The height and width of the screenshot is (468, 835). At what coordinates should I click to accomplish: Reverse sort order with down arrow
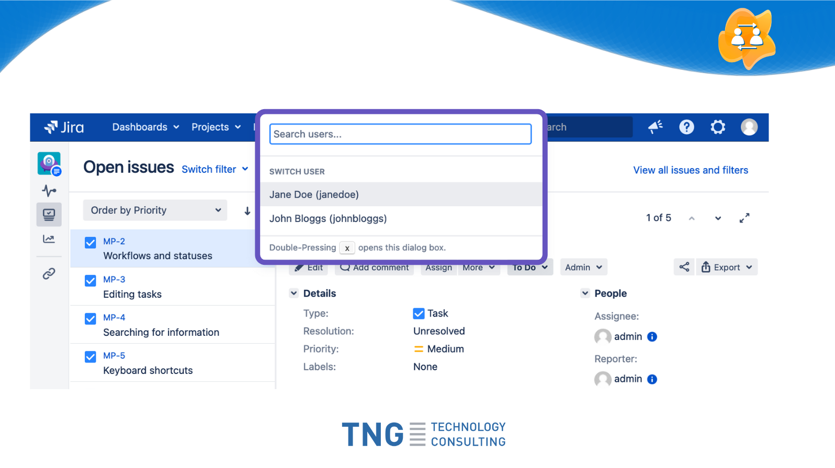[x=247, y=211]
